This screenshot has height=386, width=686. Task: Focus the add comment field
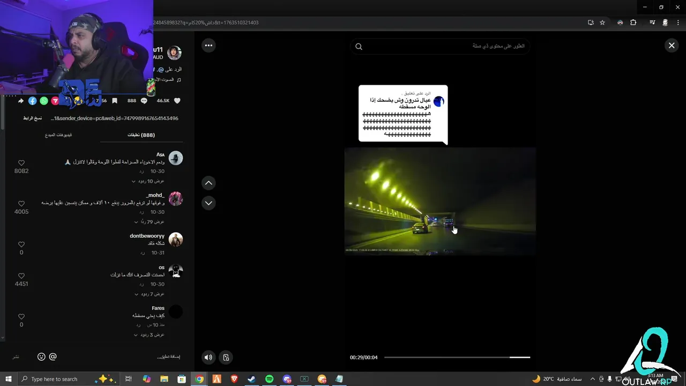click(121, 357)
